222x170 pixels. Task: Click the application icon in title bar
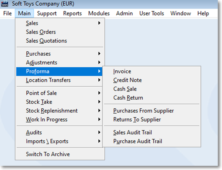tap(4, 4)
